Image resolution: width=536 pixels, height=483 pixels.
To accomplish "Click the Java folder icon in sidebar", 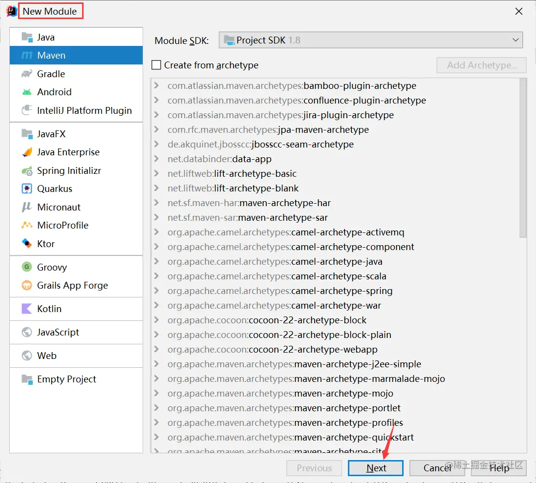I will [27, 37].
